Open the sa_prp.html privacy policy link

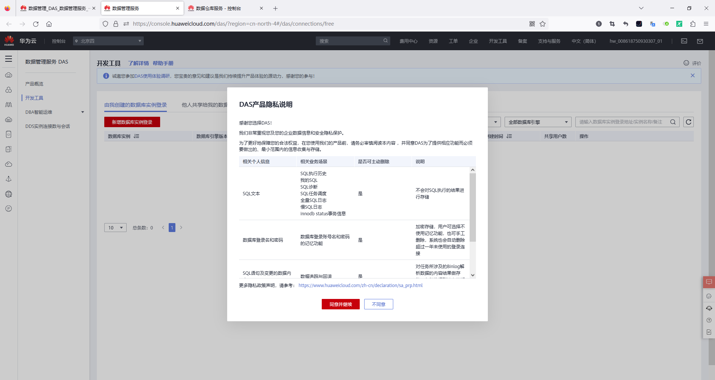coord(360,285)
